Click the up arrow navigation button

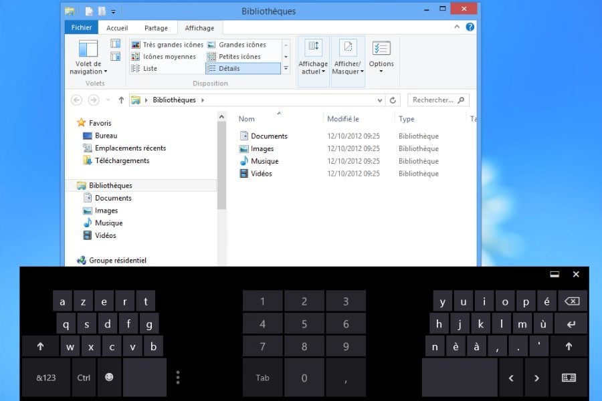[x=121, y=100]
